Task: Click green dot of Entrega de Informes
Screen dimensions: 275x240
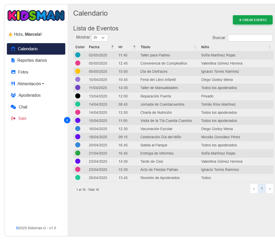Action: (x=78, y=153)
